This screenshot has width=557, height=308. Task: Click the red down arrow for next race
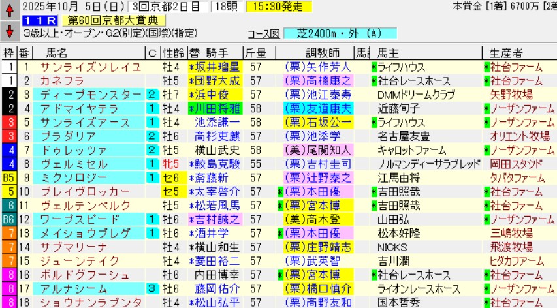point(9,31)
